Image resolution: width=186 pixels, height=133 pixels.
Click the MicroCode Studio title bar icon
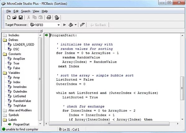(3, 3)
